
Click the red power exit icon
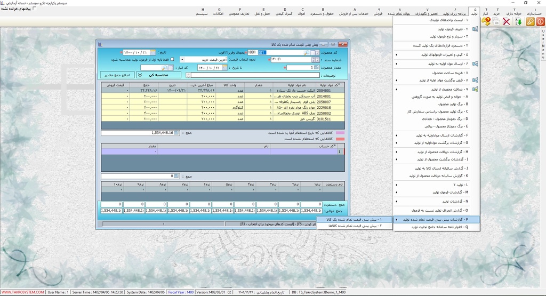click(x=540, y=22)
